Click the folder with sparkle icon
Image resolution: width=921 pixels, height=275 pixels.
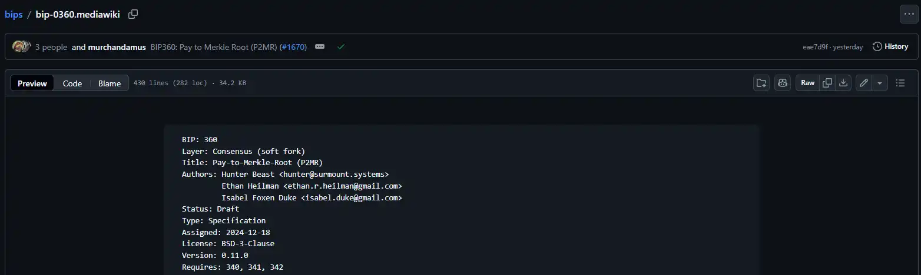[x=761, y=83]
